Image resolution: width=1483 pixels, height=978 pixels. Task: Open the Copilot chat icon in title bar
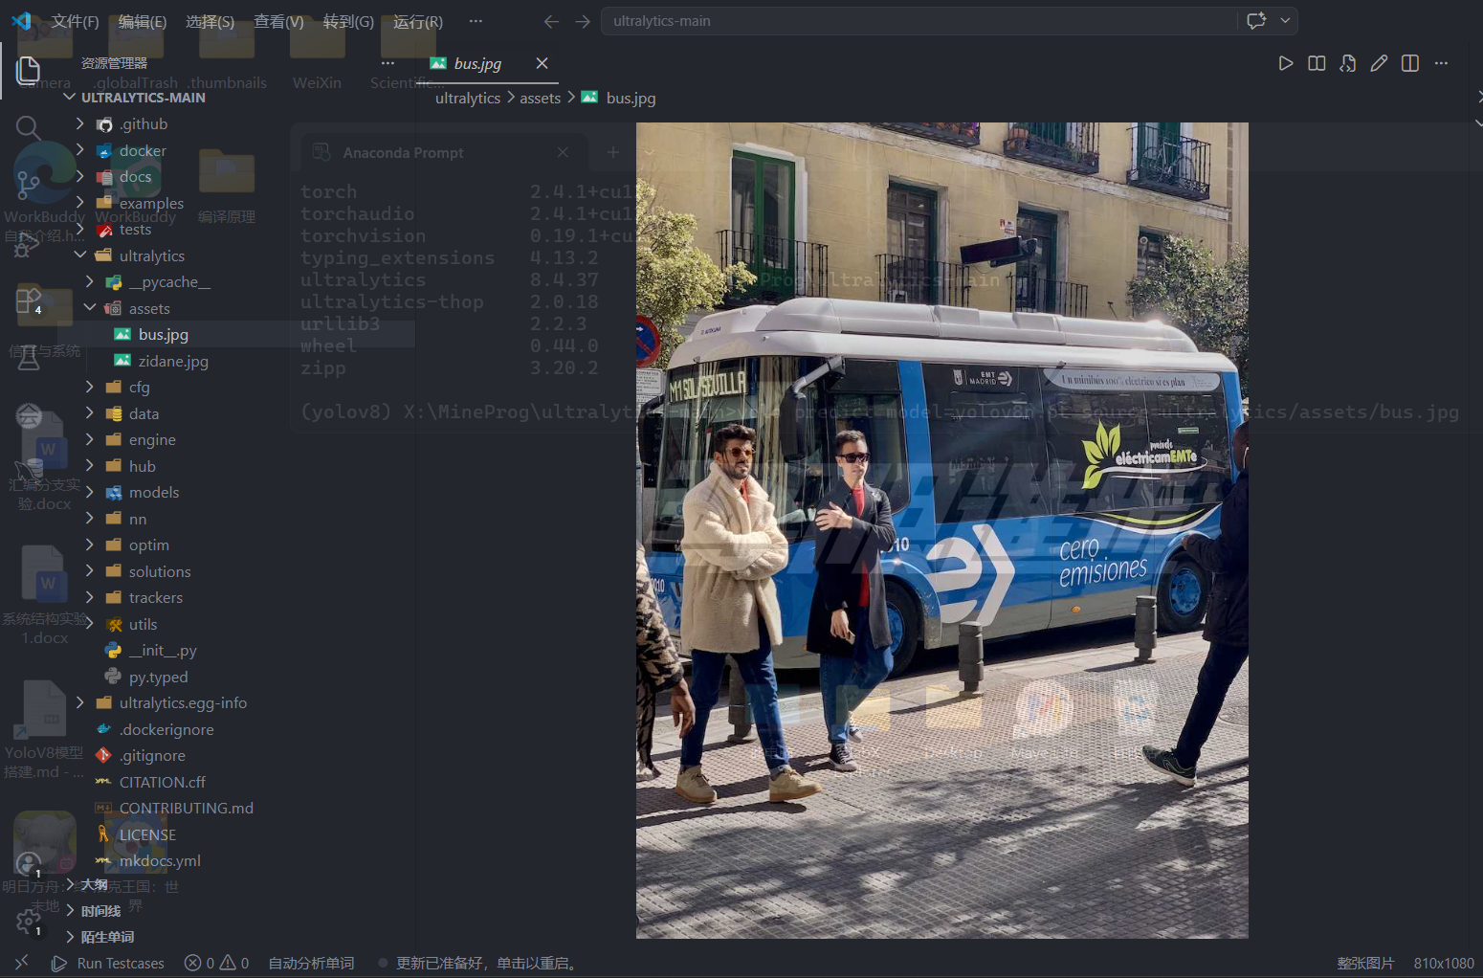pos(1255,21)
